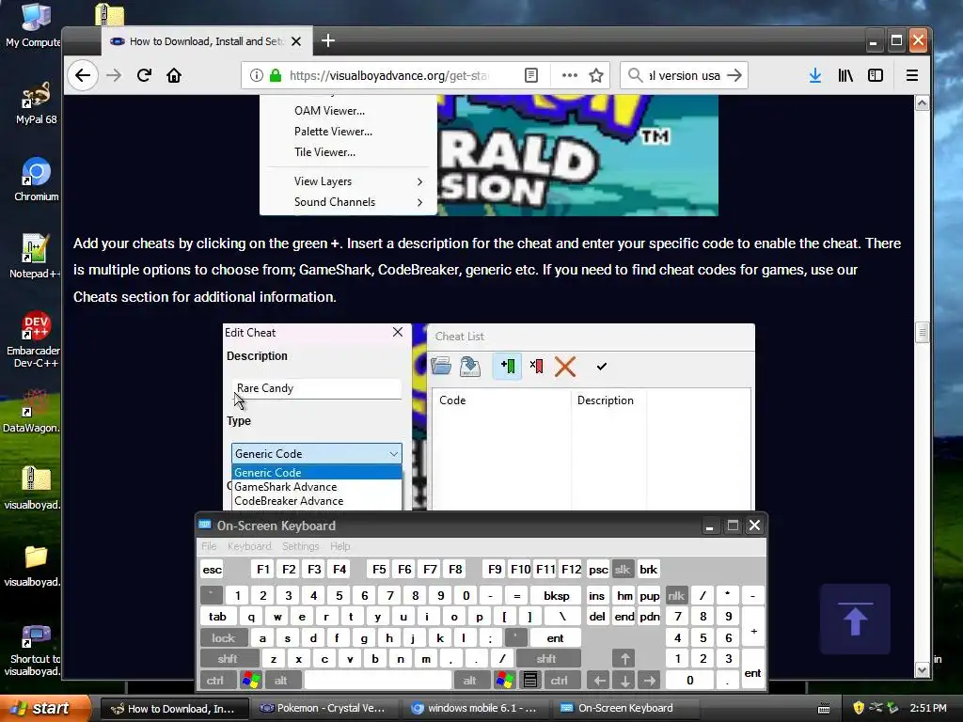
Task: Open Embarcadero Dev-C++ desktop icon
Action: coord(34,338)
